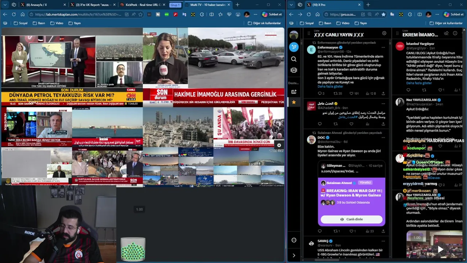Open a new tab in left browser
Viewport: 467px width, 263px height.
click(x=237, y=5)
